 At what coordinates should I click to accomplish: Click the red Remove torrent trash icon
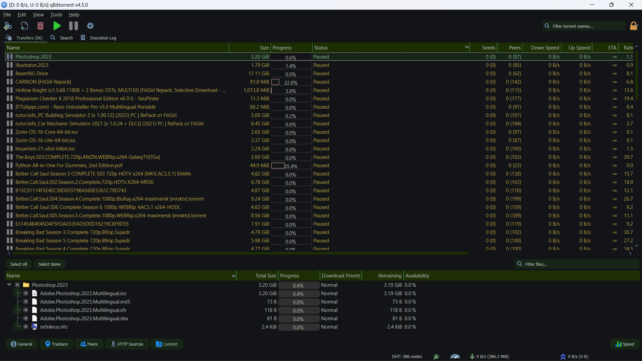click(40, 26)
